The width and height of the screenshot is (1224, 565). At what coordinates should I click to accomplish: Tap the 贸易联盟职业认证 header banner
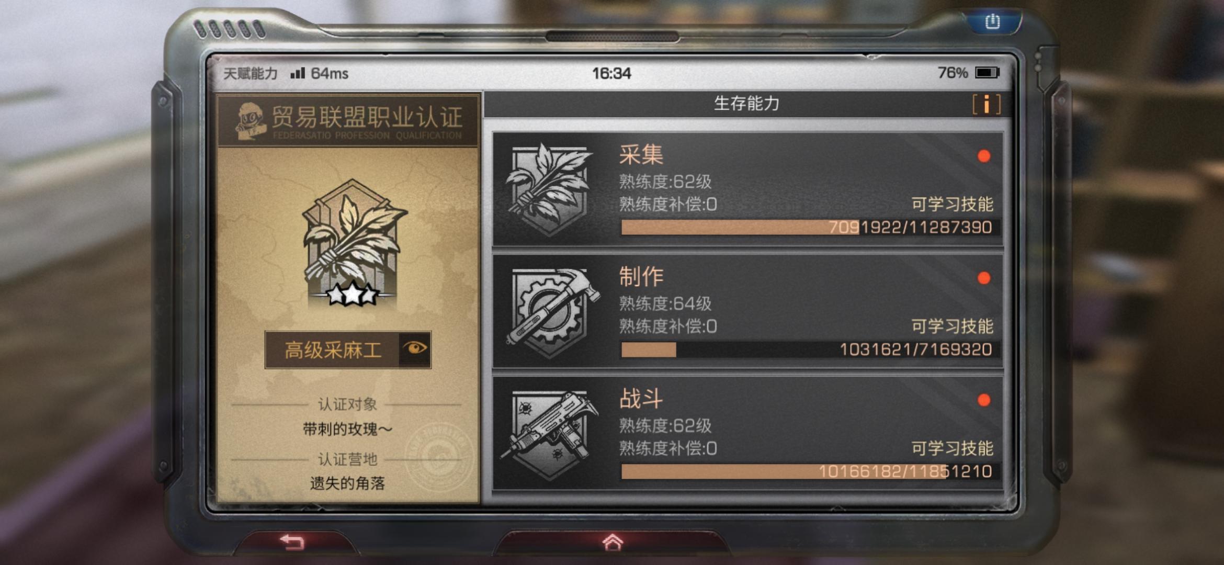pyautogui.click(x=348, y=120)
